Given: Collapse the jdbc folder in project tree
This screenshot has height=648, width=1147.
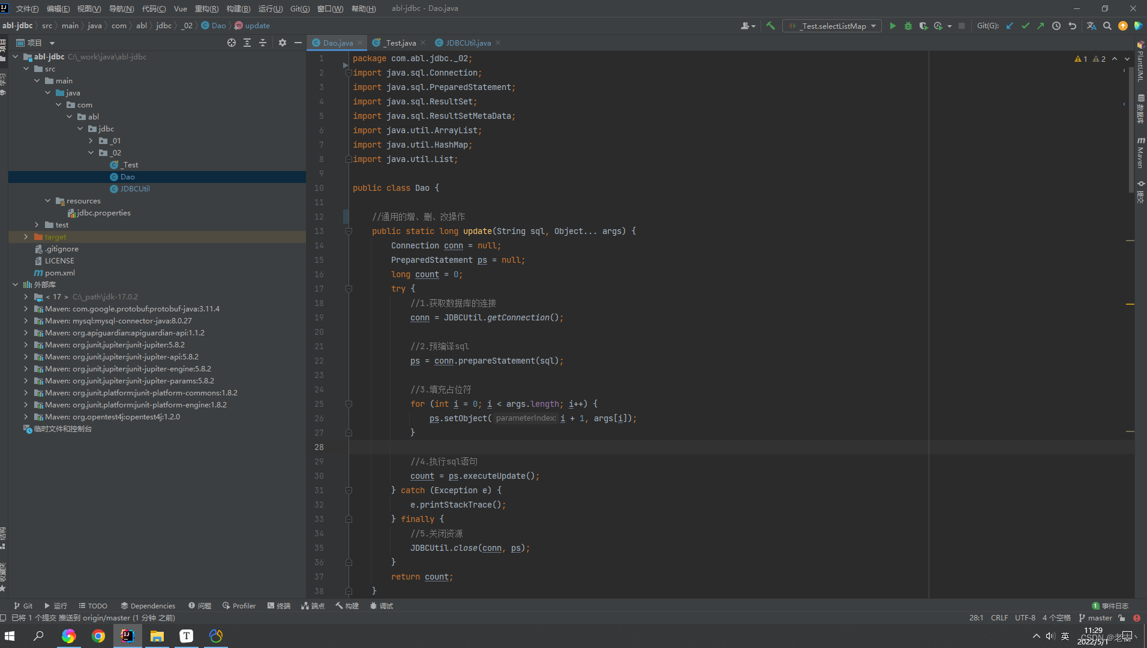Looking at the screenshot, I should pyautogui.click(x=80, y=128).
